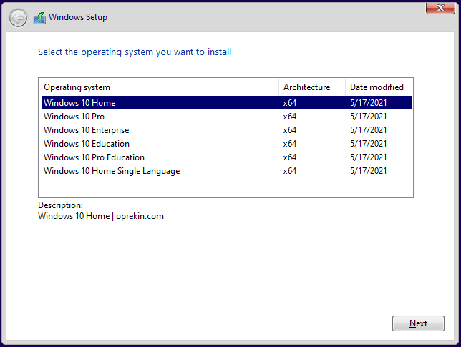461x347 pixels.
Task: Click empty area in operating system list
Action: 215,186
